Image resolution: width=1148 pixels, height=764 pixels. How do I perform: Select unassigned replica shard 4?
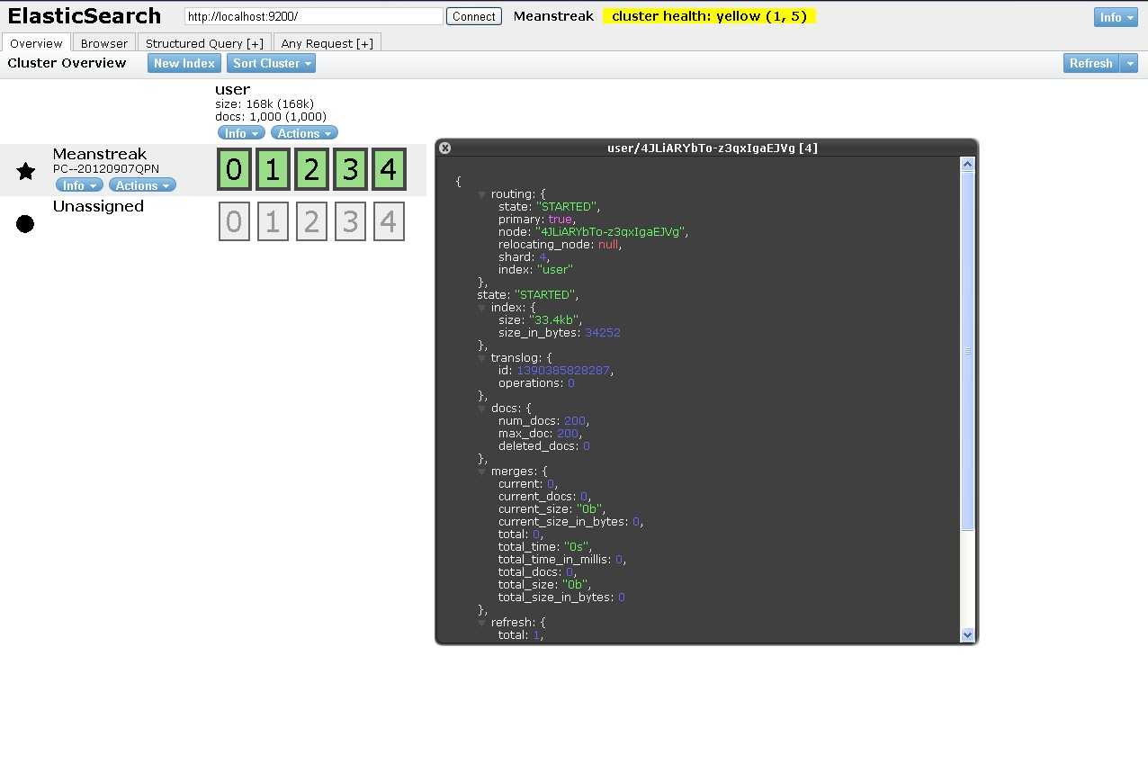coord(389,221)
